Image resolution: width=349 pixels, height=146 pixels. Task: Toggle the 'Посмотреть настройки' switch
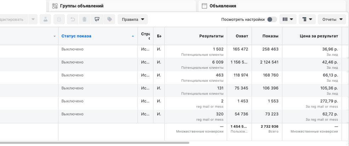(271, 19)
